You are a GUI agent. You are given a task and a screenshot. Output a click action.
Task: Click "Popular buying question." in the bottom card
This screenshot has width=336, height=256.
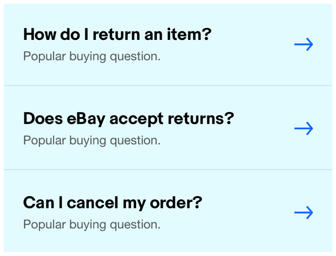[x=92, y=224]
